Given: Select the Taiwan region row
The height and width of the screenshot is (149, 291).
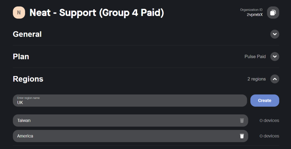Looking at the screenshot, I should (x=125, y=121).
